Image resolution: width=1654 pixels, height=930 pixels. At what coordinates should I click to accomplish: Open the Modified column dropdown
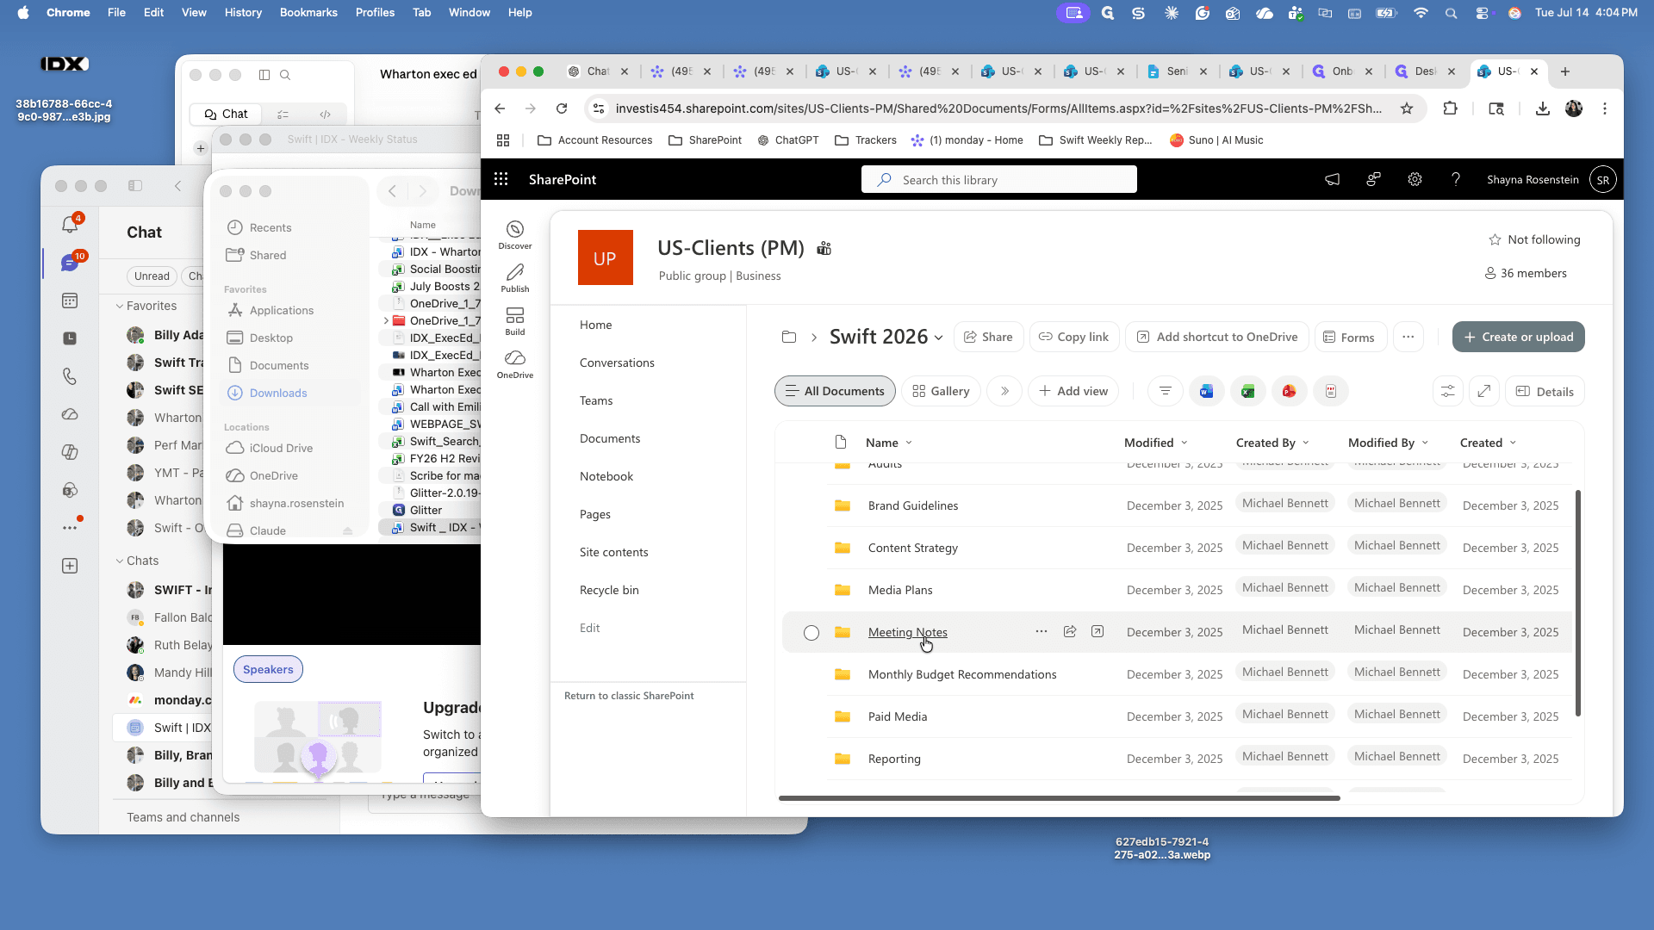coord(1184,443)
